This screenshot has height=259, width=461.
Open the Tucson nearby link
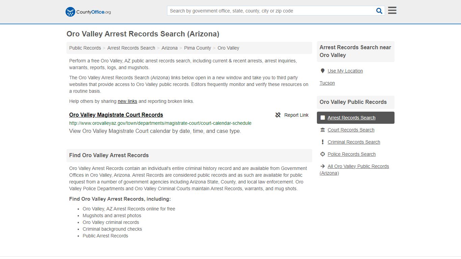pos(327,83)
